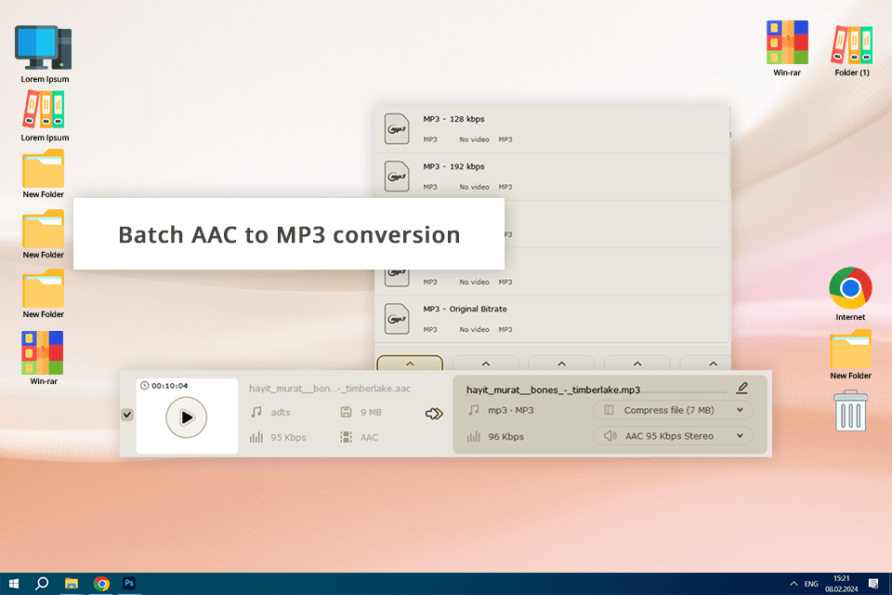Open the Compress file (7 MB) dropdown
This screenshot has width=892, height=595.
pyautogui.click(x=673, y=410)
